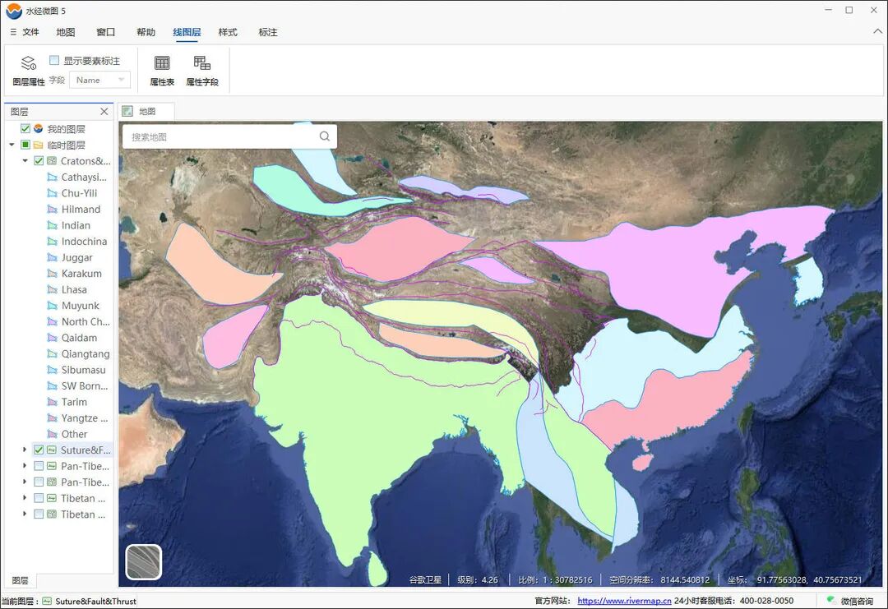The height and width of the screenshot is (609, 888).
Task: Select the North China layer icon
Action: coord(52,321)
